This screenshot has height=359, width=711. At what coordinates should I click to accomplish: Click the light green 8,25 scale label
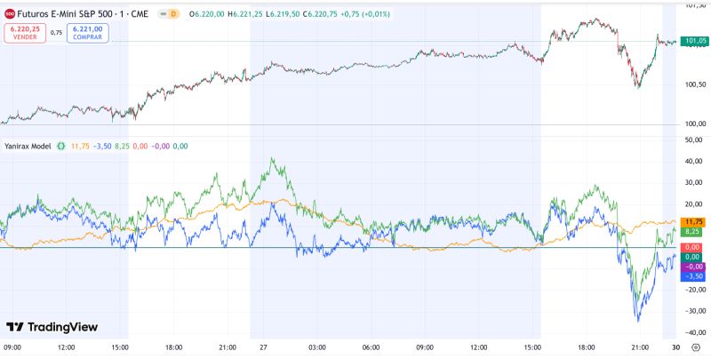pyautogui.click(x=691, y=231)
